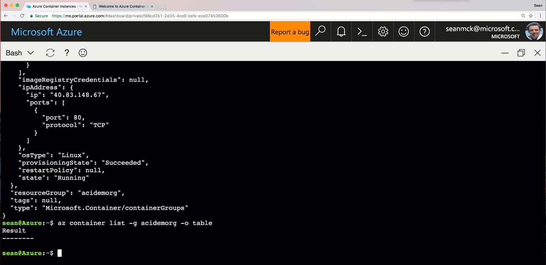Viewport: 546px width, 265px height.
Task: Click the "protocol": "TCP" line
Action: pos(75,125)
